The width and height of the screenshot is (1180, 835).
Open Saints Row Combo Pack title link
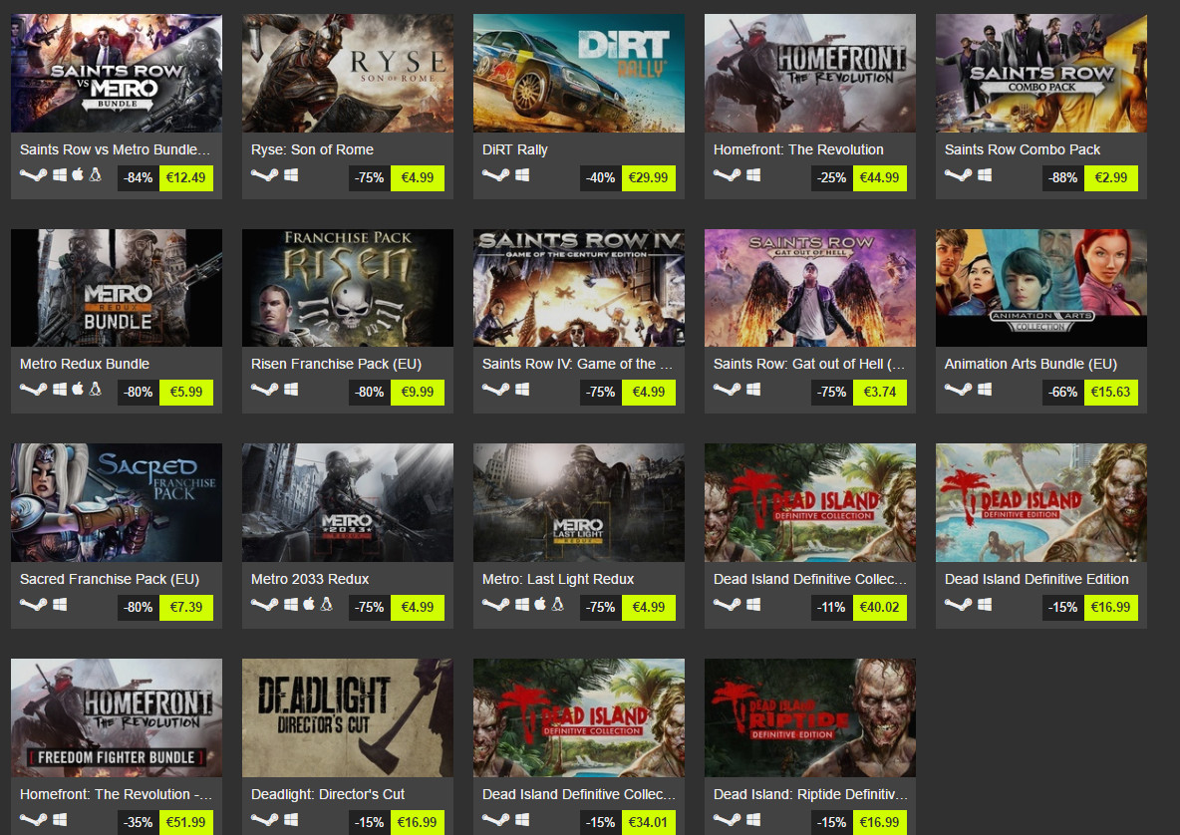pyautogui.click(x=1022, y=149)
